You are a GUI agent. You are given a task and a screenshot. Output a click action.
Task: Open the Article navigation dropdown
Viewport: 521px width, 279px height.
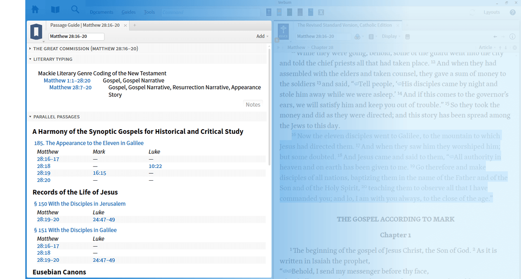[487, 47]
